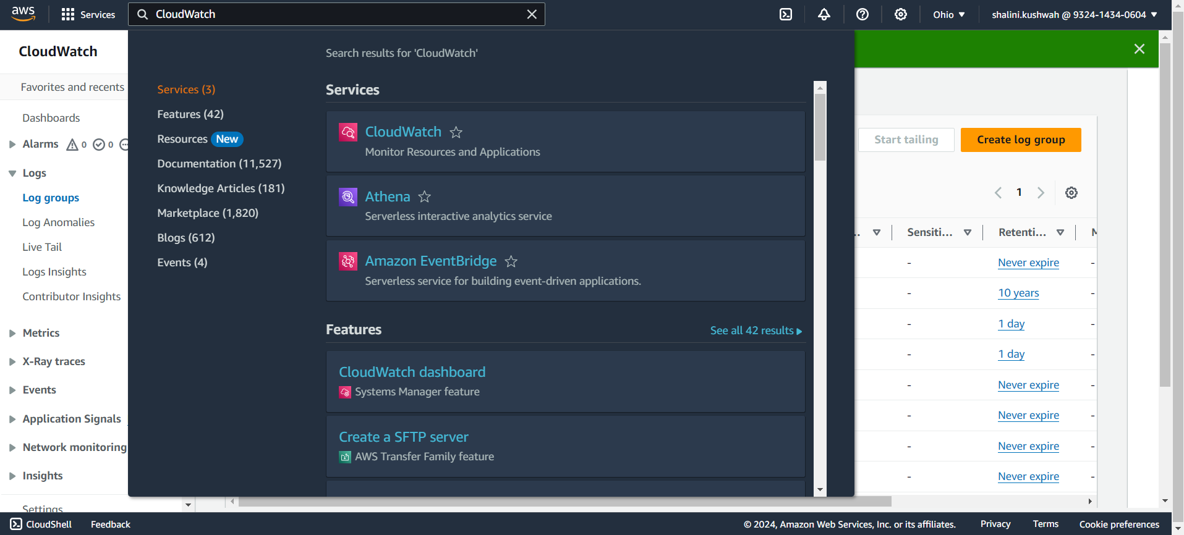The width and height of the screenshot is (1184, 535).
Task: Favorite Amazon EventBridge with the star icon
Action: point(511,261)
